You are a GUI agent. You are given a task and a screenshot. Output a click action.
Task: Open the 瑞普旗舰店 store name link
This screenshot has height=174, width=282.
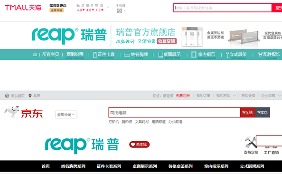(x=58, y=6)
